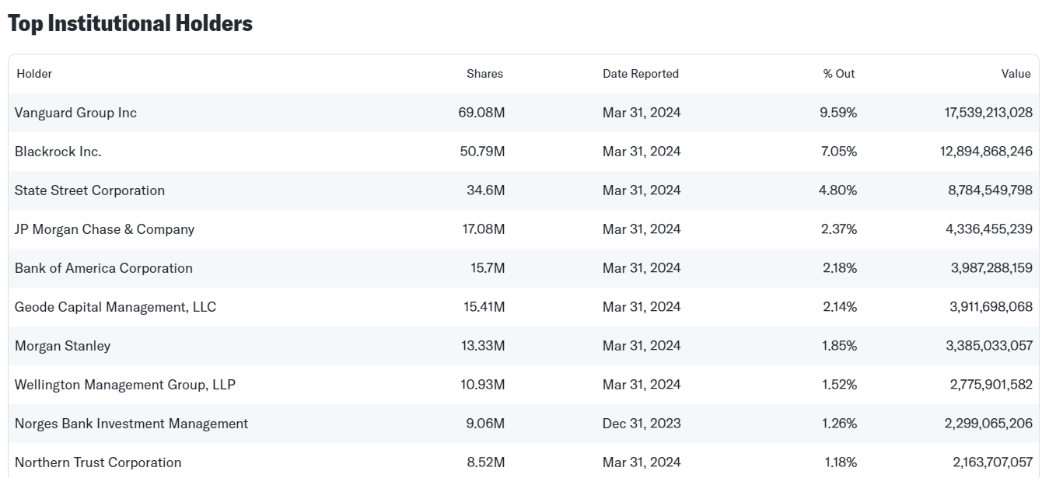Click Vanguard's Mar 31, 2024 date
This screenshot has width=1042, height=478.
pyautogui.click(x=642, y=113)
